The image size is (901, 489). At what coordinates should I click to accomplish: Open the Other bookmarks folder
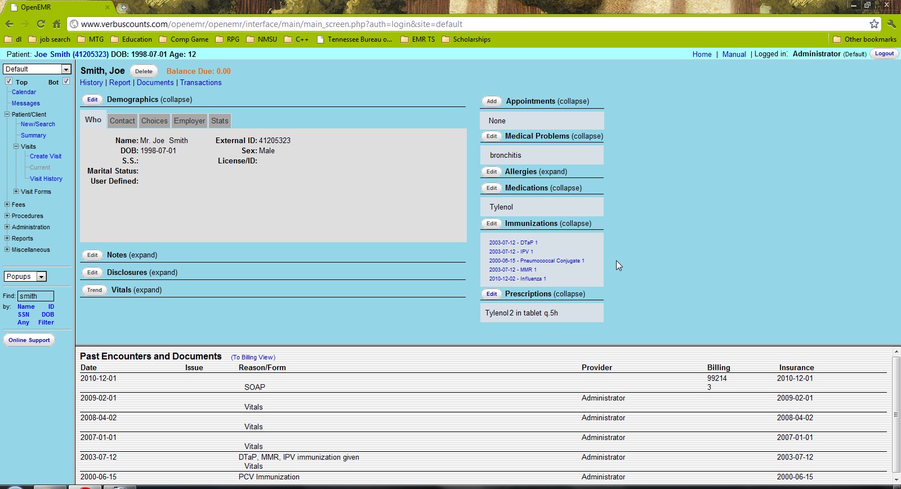[x=864, y=39]
